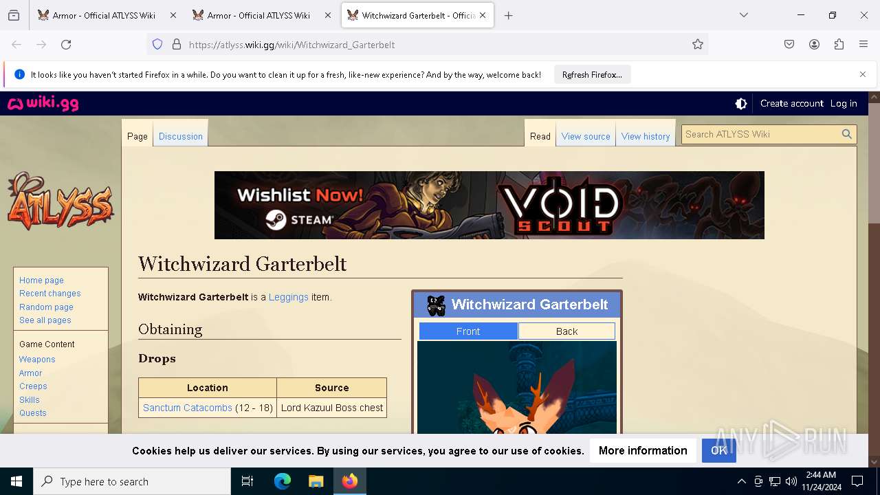Switch to first Armor wiki tab

click(x=107, y=15)
